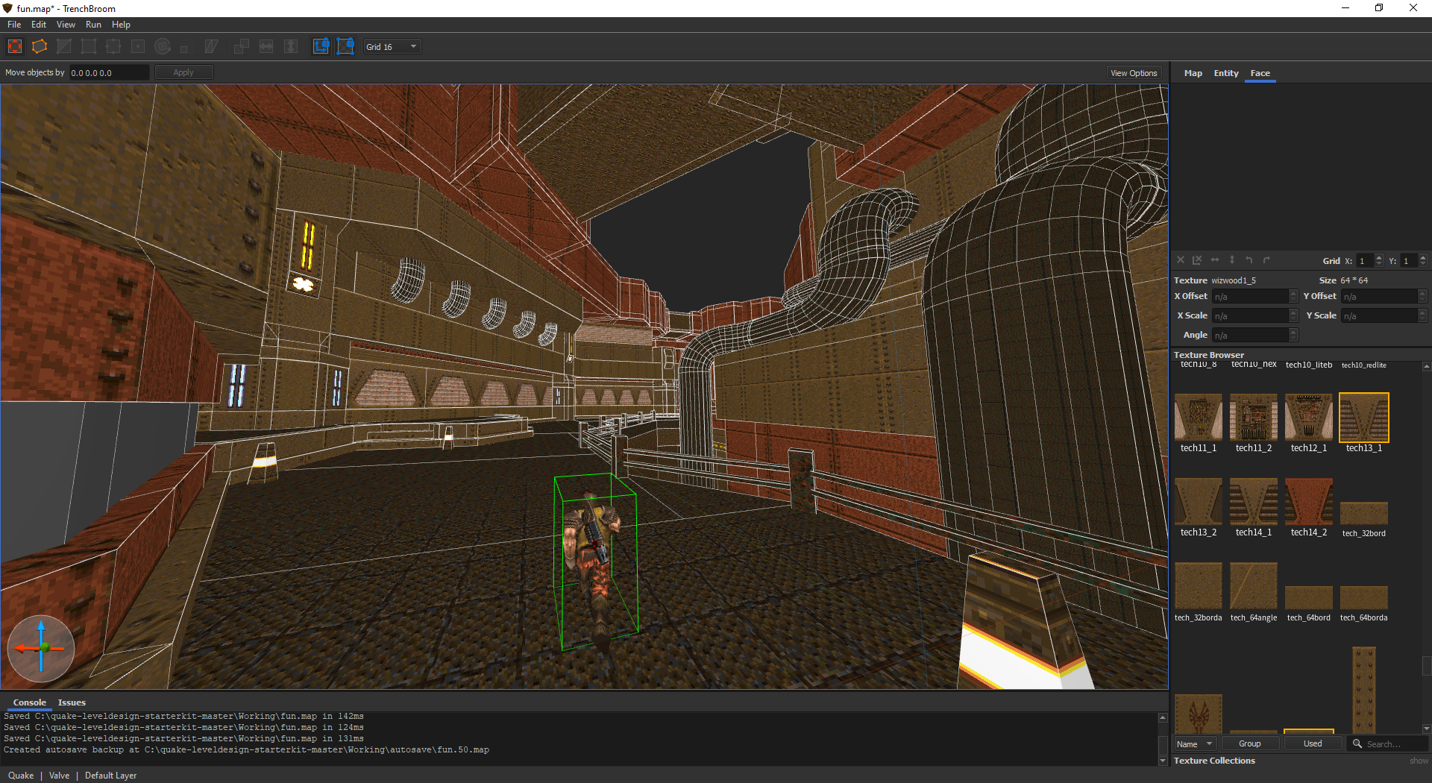This screenshot has width=1432, height=783.
Task: Select the tech_32borda texture
Action: tap(1199, 586)
